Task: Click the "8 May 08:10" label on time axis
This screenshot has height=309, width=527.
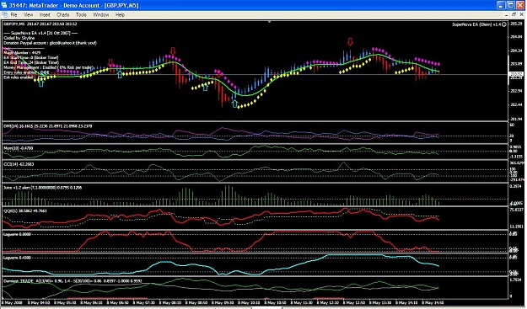Action: [170, 302]
